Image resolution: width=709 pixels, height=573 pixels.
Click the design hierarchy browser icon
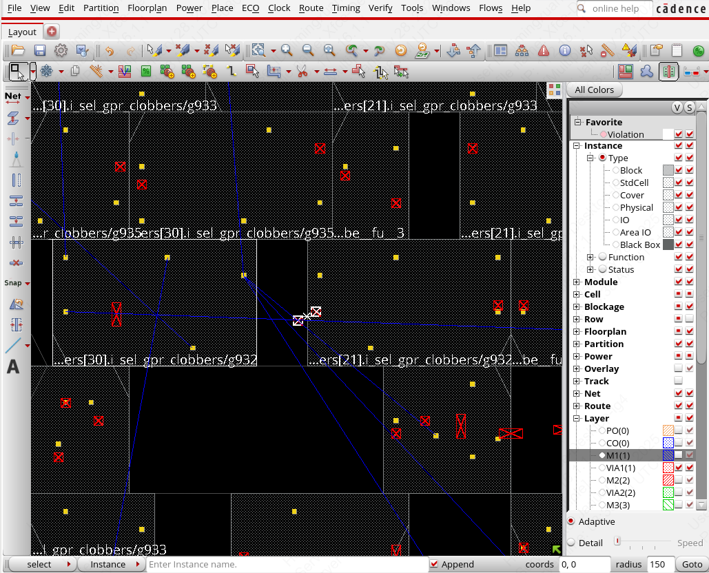coord(522,50)
